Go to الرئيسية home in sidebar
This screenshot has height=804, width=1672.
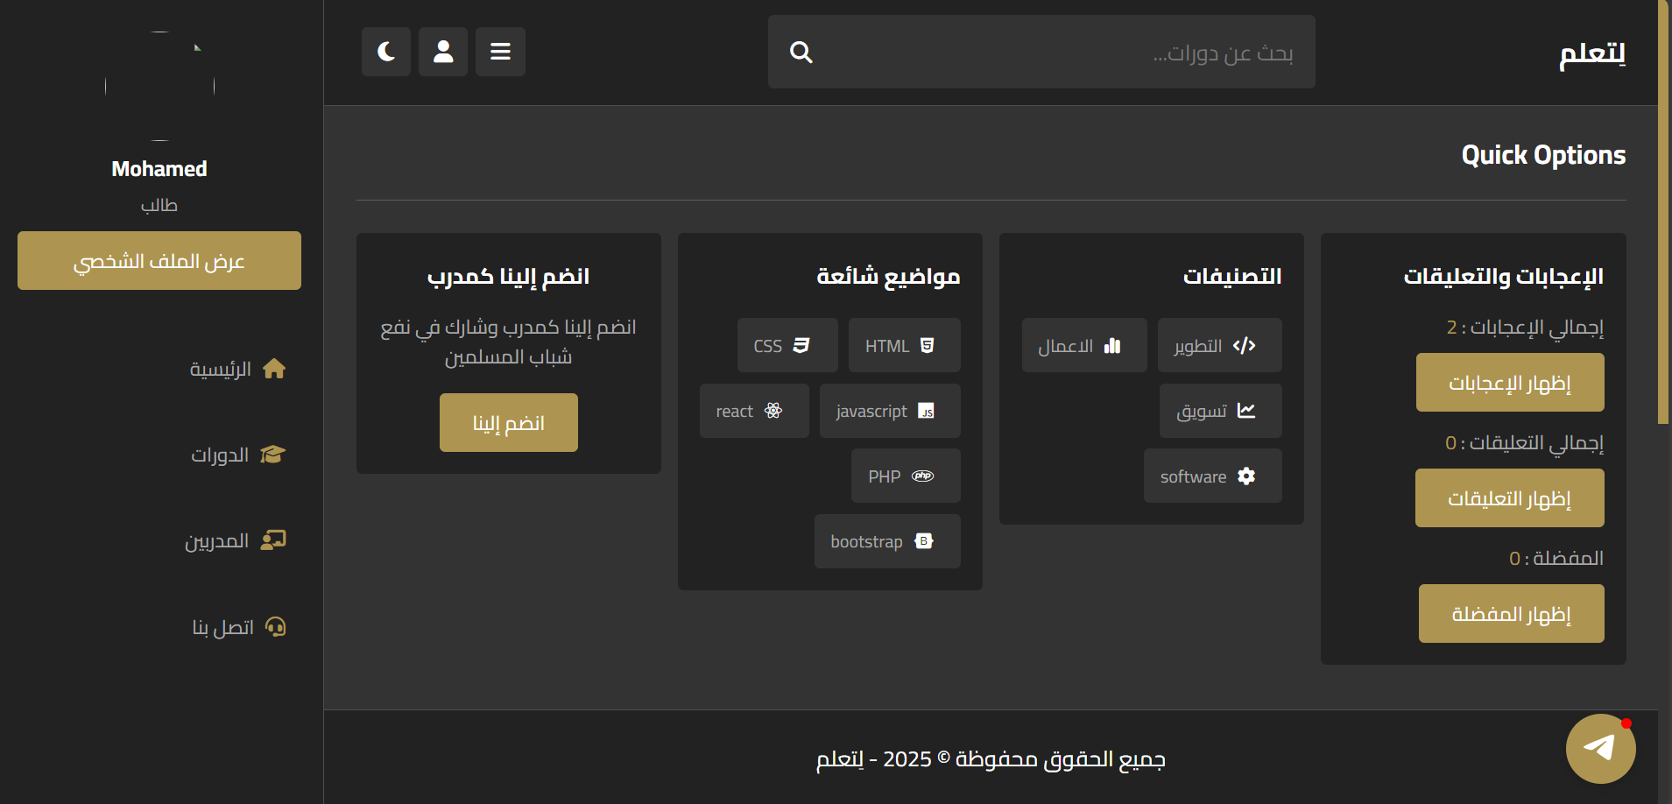click(237, 369)
